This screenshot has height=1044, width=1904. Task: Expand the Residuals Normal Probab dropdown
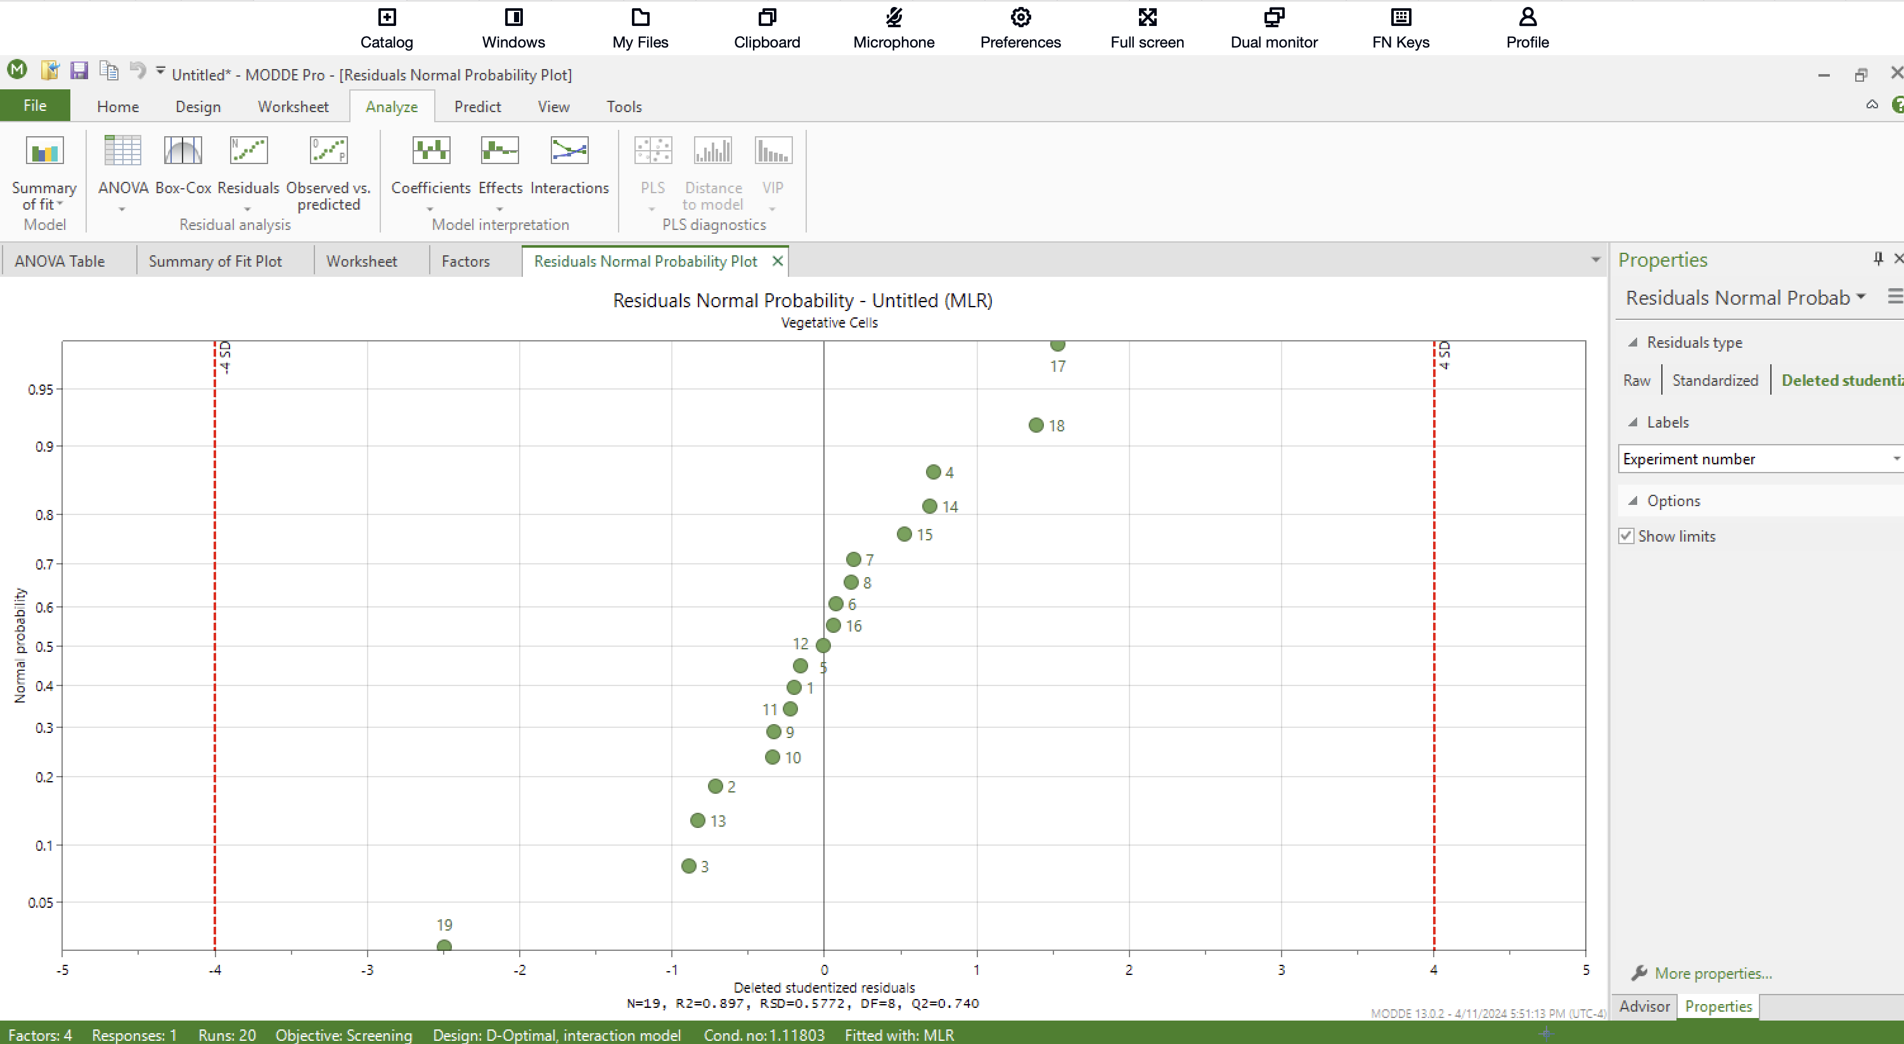pyautogui.click(x=1861, y=297)
